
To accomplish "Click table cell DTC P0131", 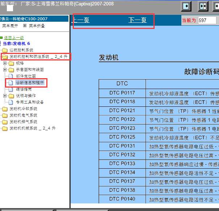I will point(122,146).
